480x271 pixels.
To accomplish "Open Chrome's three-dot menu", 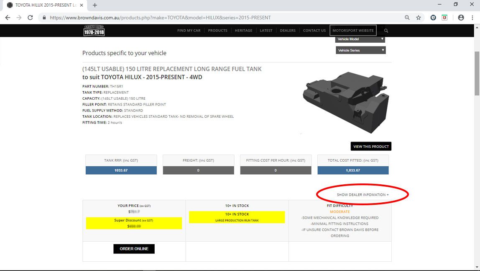I will click(472, 18).
